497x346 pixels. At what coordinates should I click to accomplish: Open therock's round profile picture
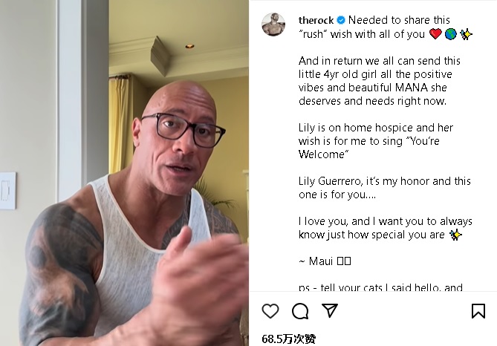tap(273, 25)
